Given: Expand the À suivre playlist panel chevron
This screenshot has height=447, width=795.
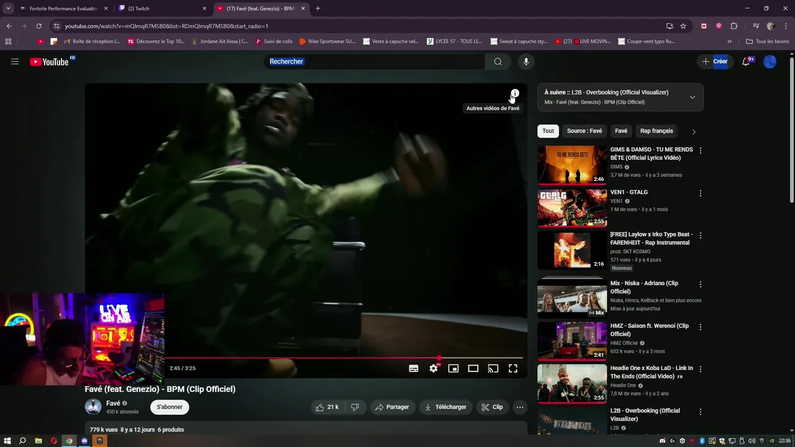Looking at the screenshot, I should pos(693,97).
